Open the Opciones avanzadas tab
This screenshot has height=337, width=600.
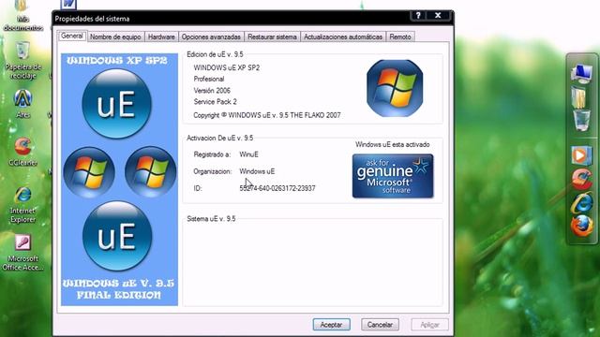211,37
